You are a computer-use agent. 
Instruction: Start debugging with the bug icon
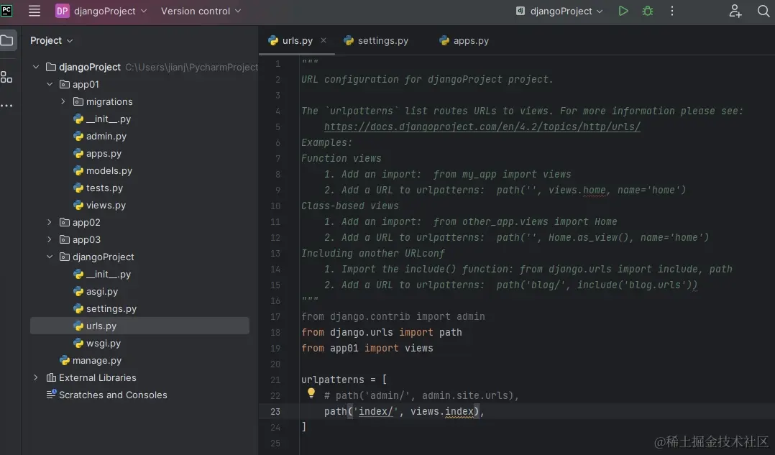(648, 11)
